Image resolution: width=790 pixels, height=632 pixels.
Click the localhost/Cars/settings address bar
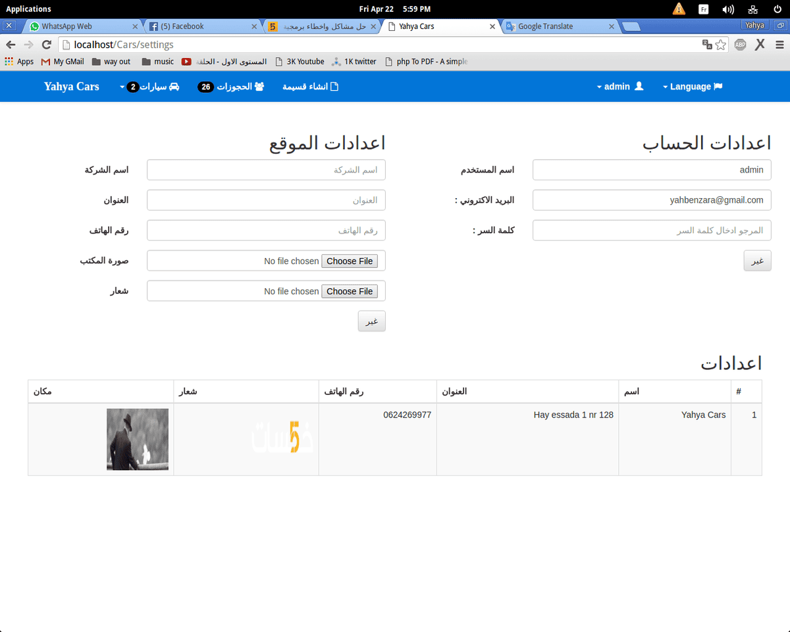pos(379,45)
